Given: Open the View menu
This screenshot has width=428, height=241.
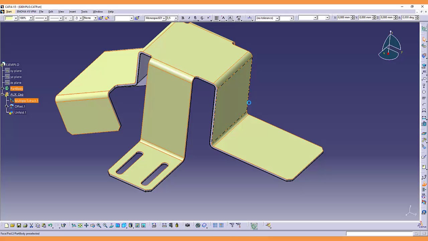Looking at the screenshot, I should 61,12.
